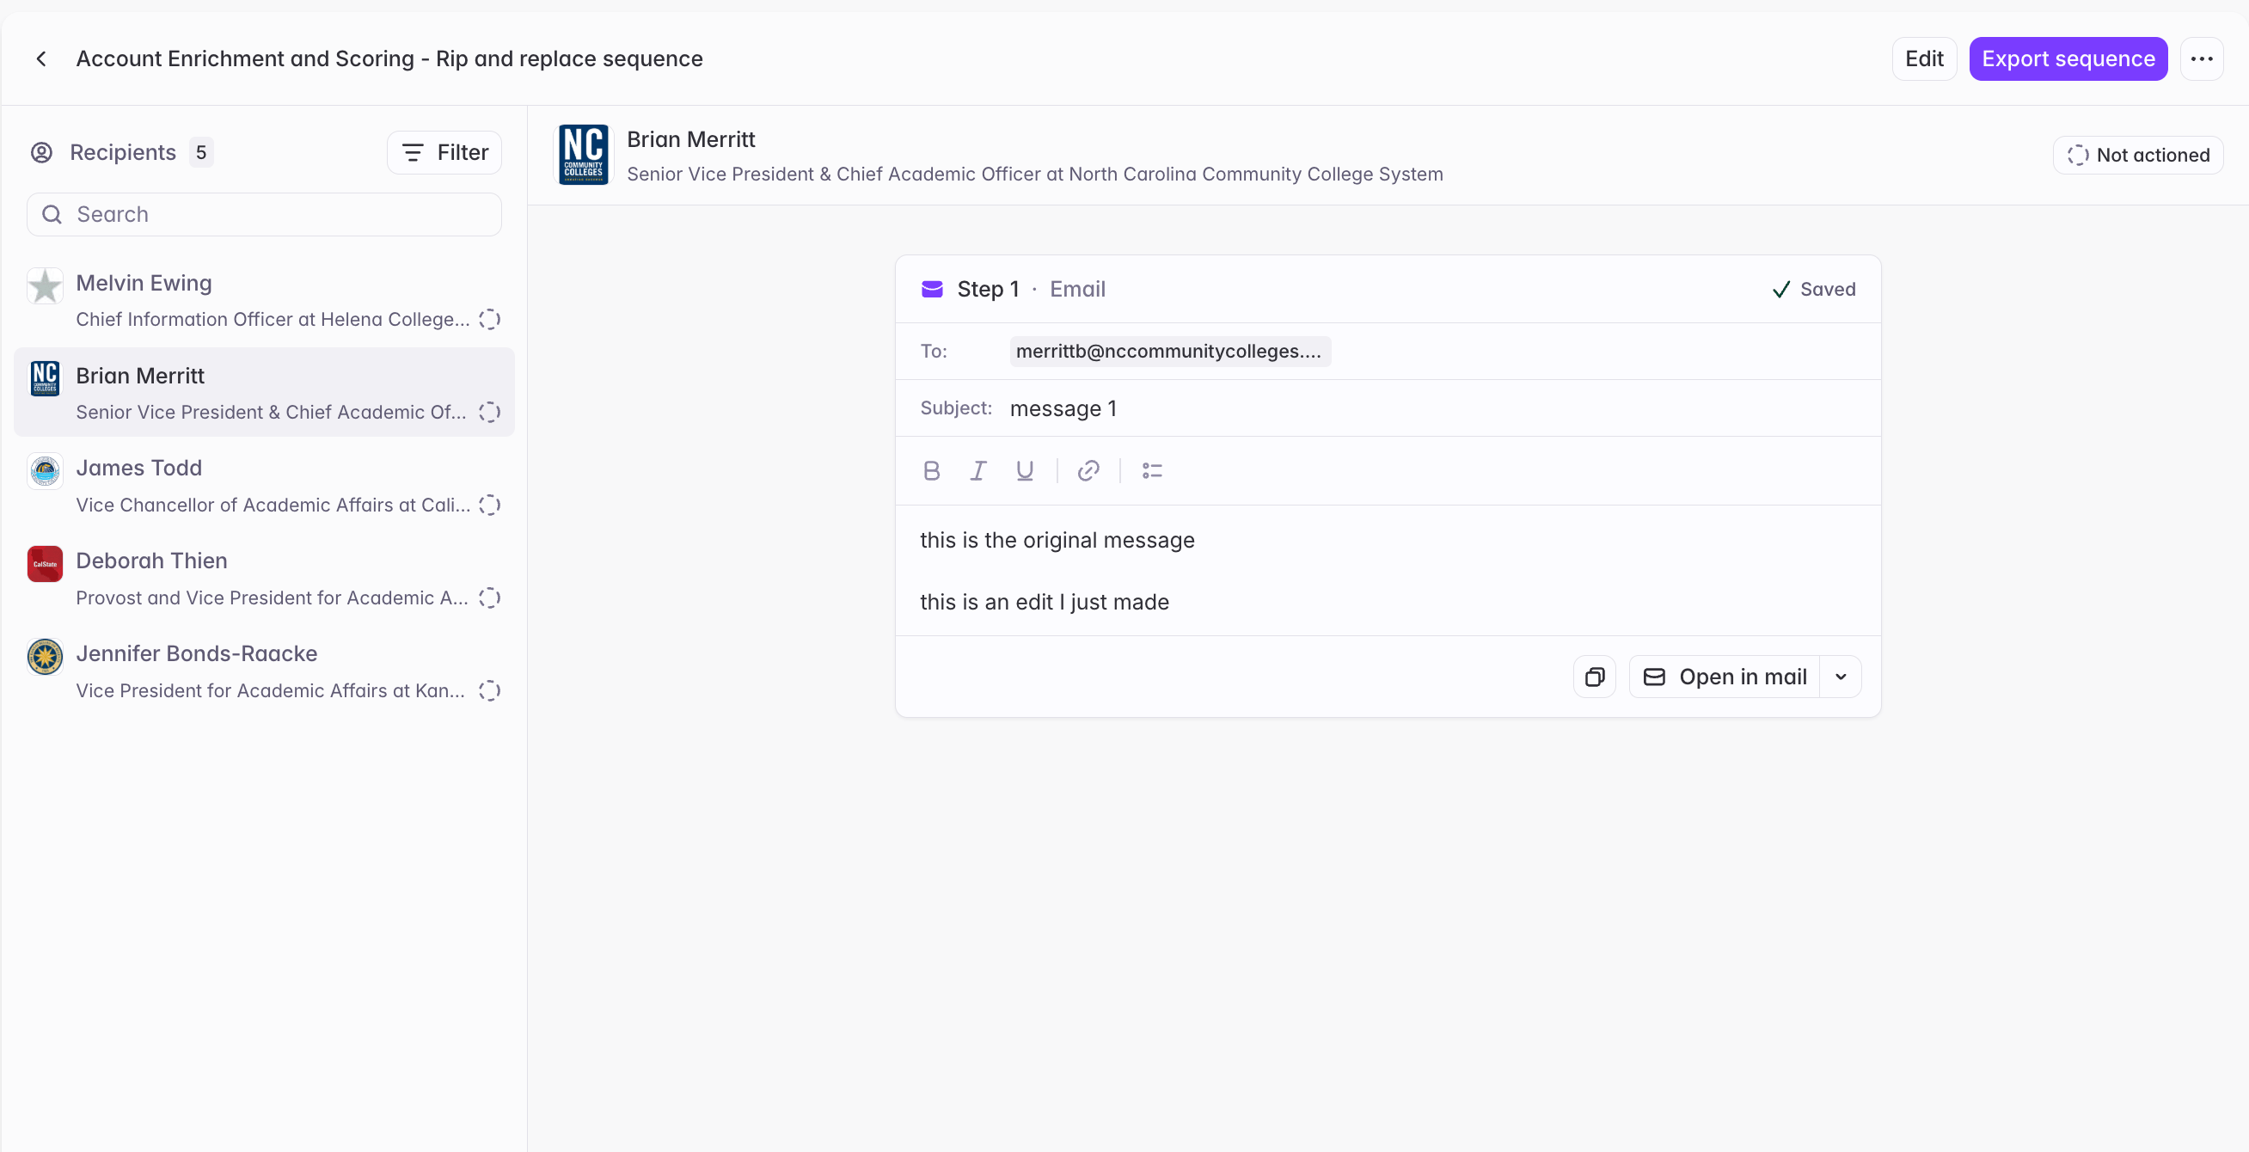Open the Not actioned status selector
This screenshot has width=2249, height=1152.
pyautogui.click(x=2137, y=155)
